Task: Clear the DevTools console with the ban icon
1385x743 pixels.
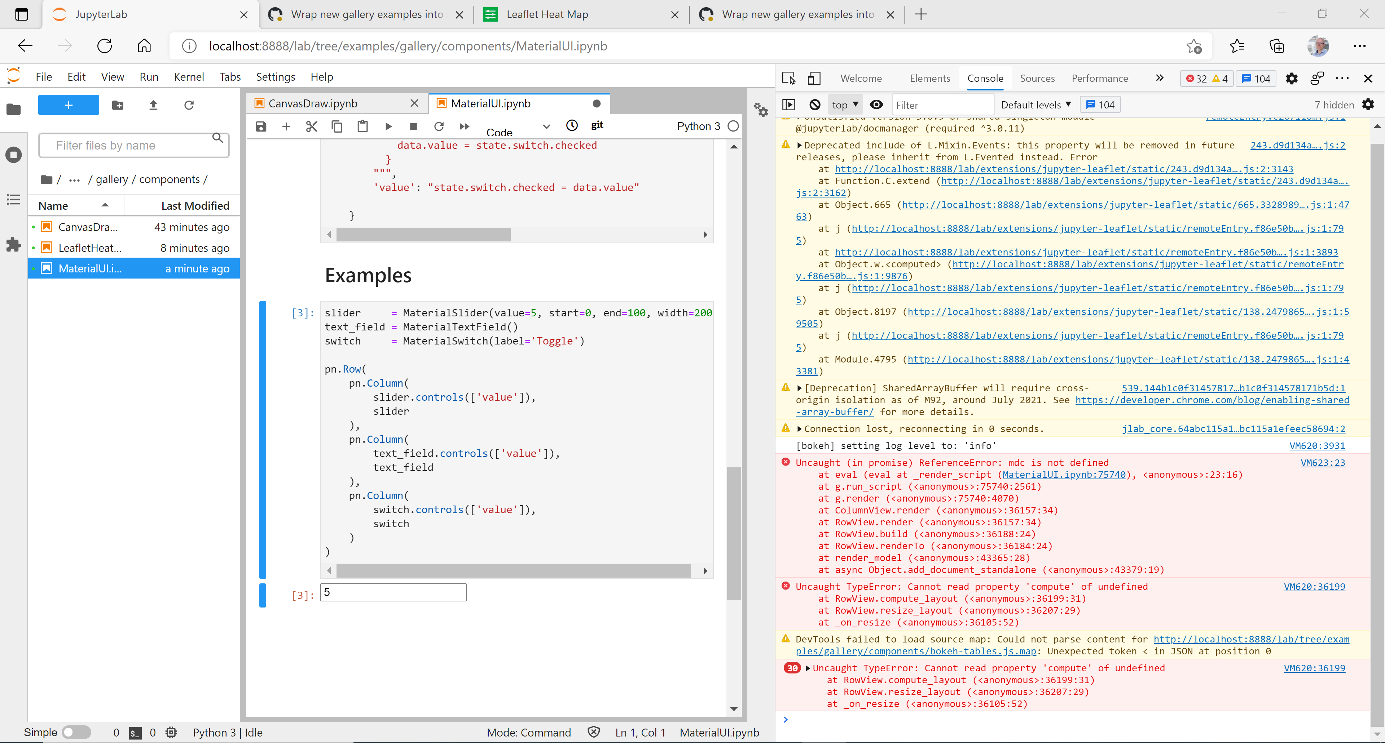Action: (814, 104)
